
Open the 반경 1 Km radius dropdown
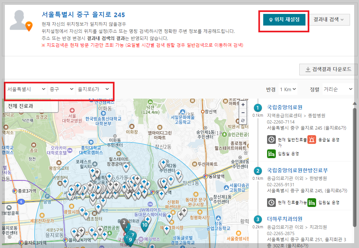click(288, 89)
